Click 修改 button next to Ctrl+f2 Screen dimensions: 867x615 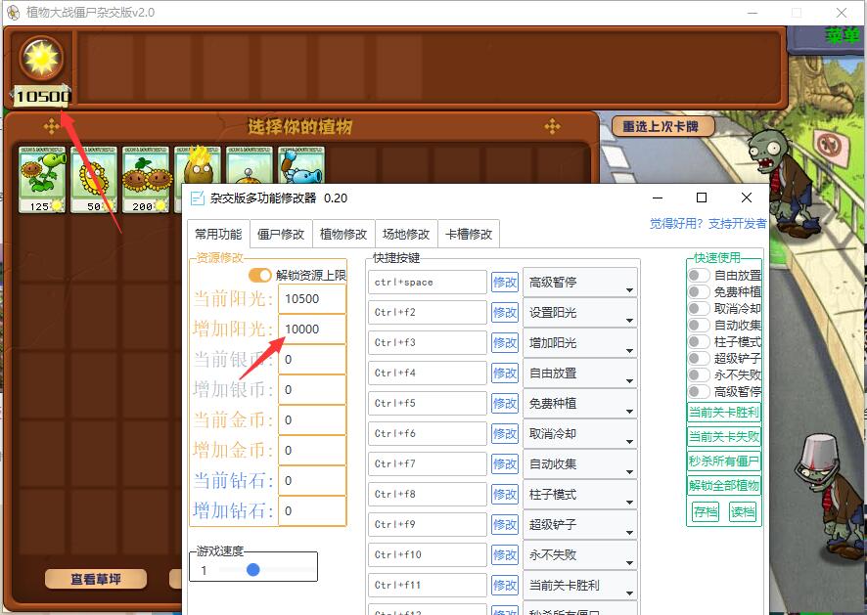(505, 313)
